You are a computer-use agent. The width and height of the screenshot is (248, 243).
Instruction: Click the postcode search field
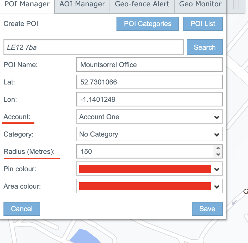tap(93, 47)
